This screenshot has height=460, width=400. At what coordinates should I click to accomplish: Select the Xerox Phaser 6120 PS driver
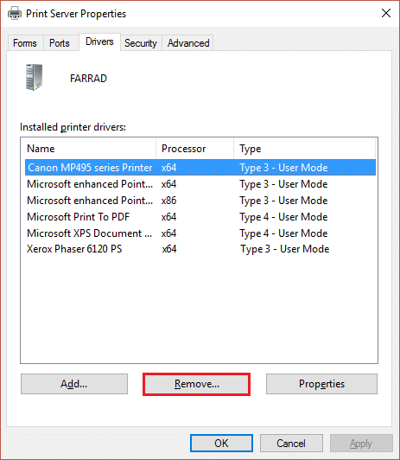pyautogui.click(x=200, y=249)
